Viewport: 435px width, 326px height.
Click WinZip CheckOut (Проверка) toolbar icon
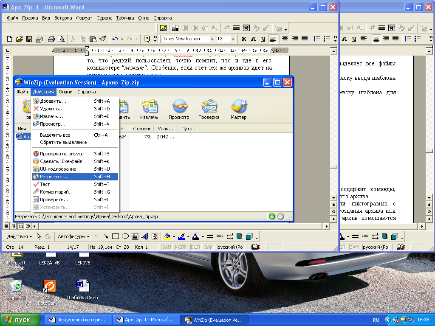pos(209,110)
